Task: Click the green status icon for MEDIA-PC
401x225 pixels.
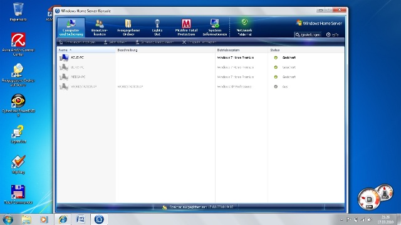Action: pos(276,77)
